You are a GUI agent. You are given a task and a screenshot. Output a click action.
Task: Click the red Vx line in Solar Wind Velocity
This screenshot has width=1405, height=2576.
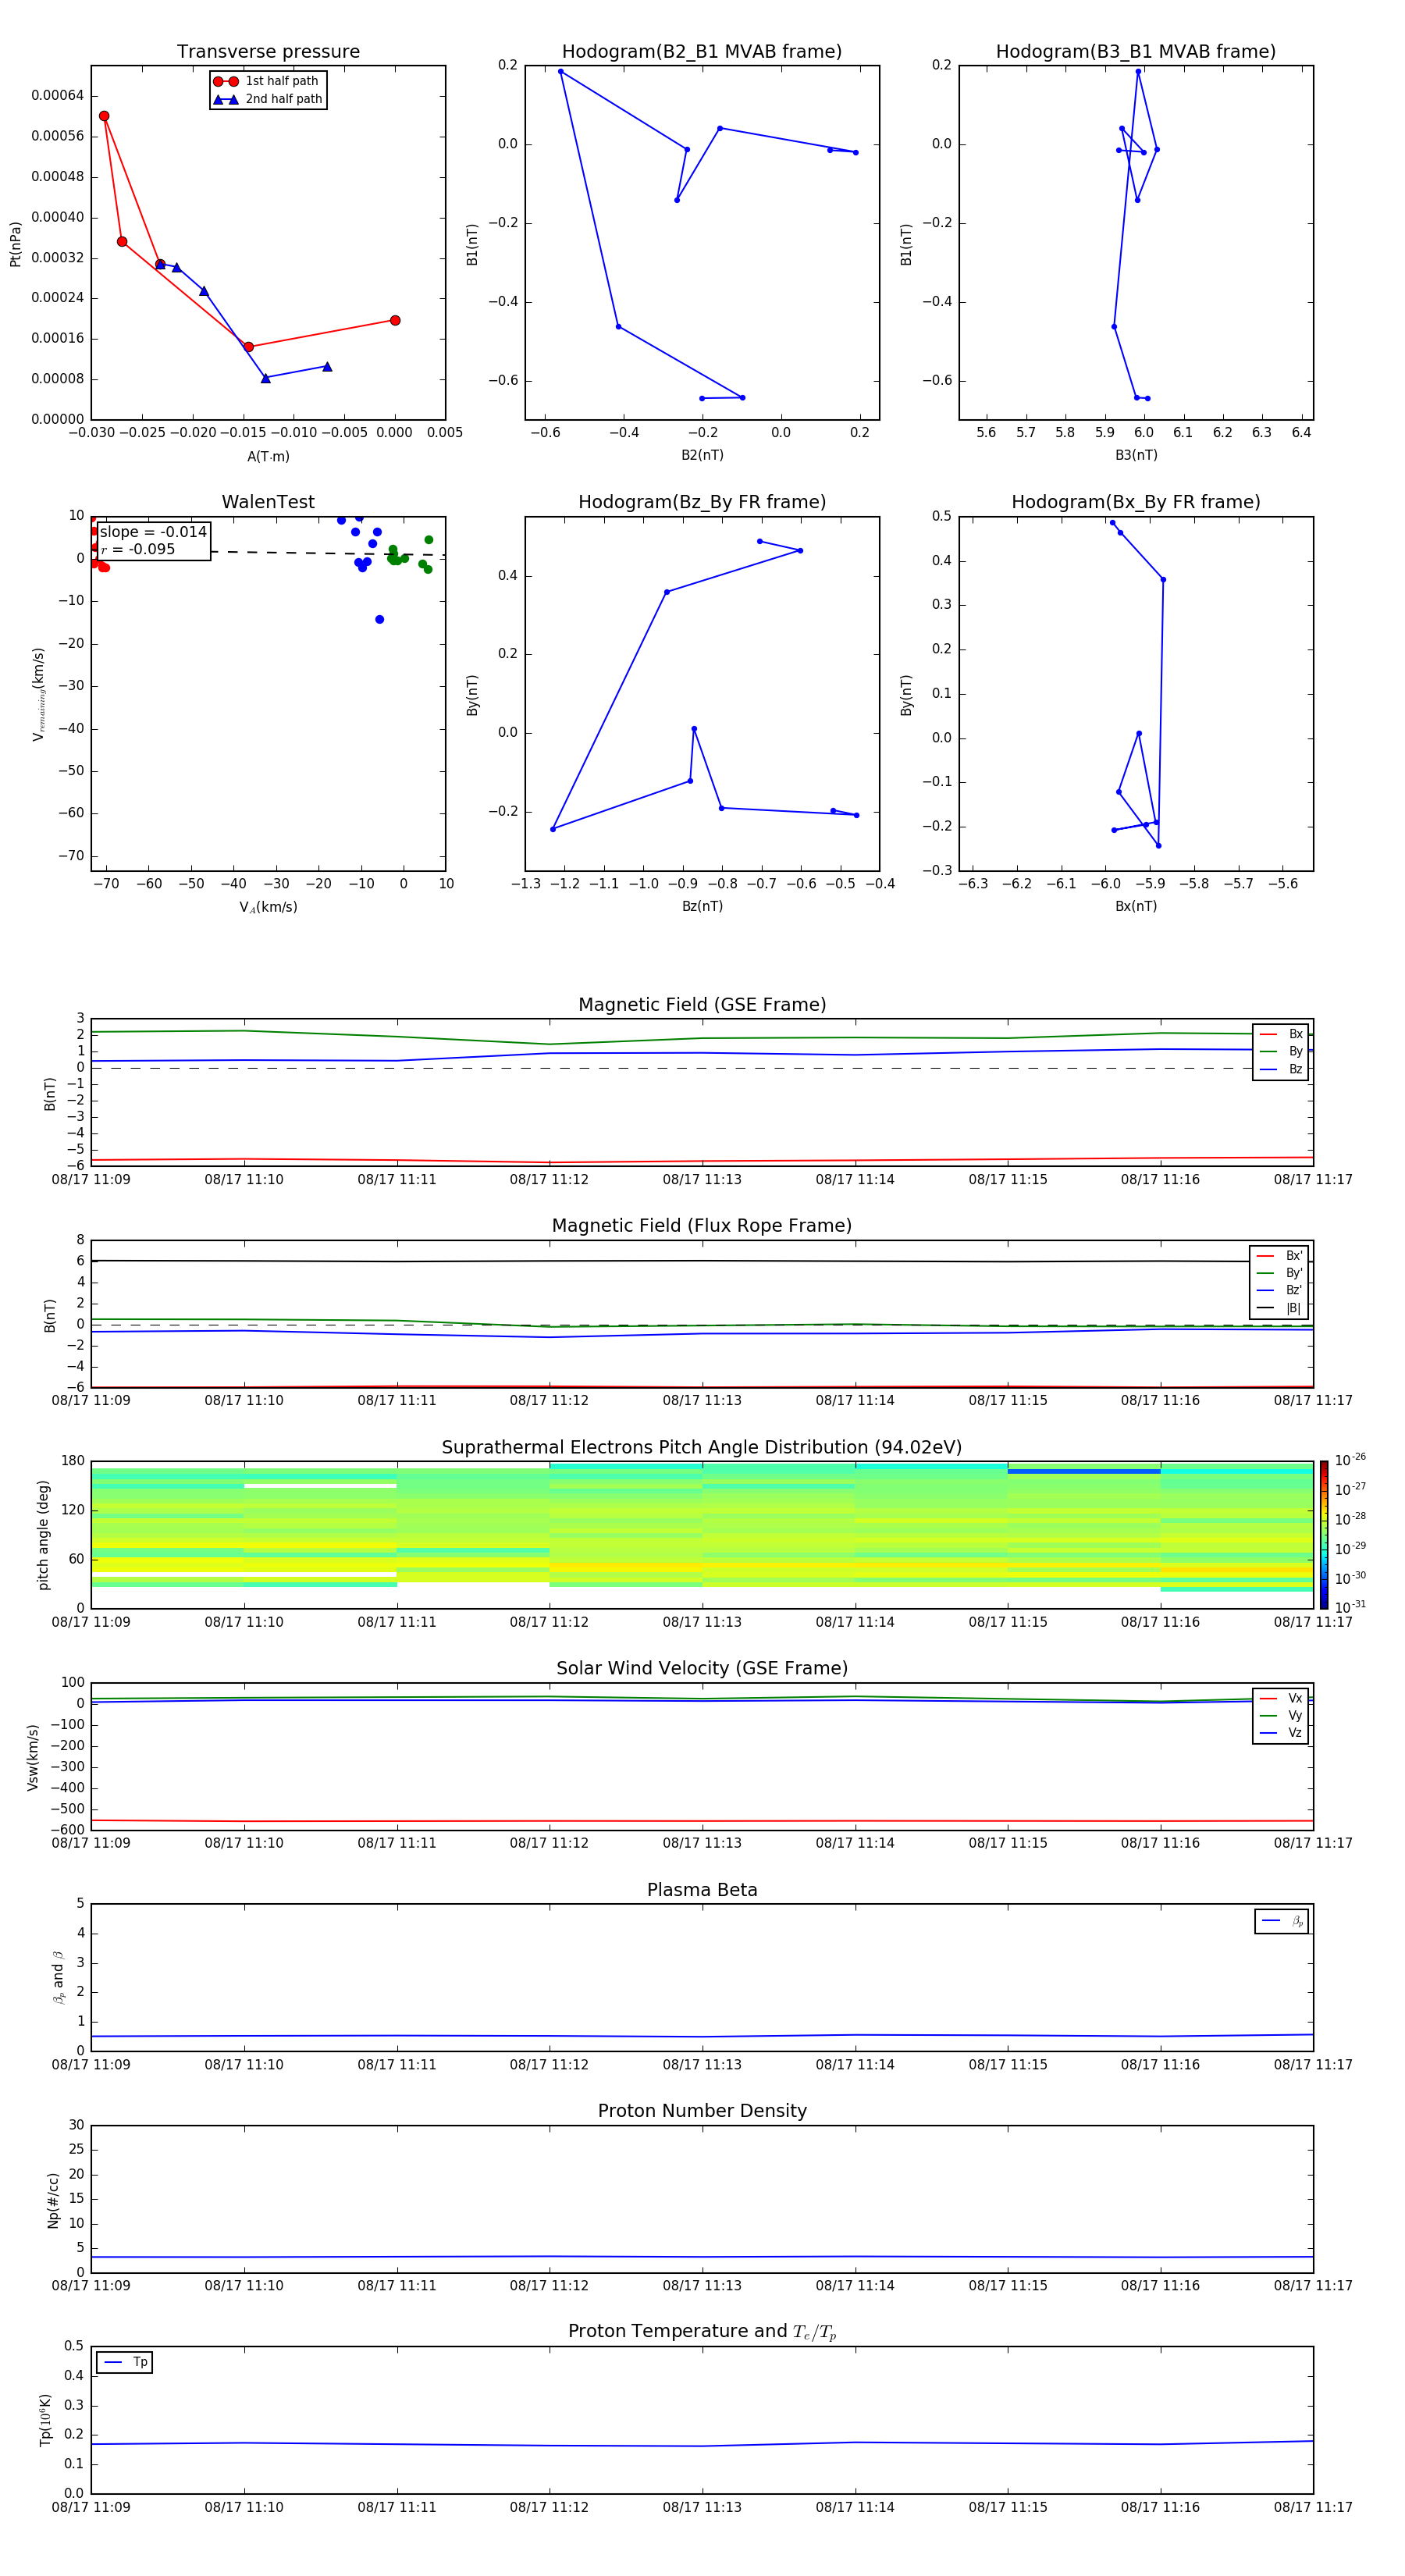point(702,1821)
